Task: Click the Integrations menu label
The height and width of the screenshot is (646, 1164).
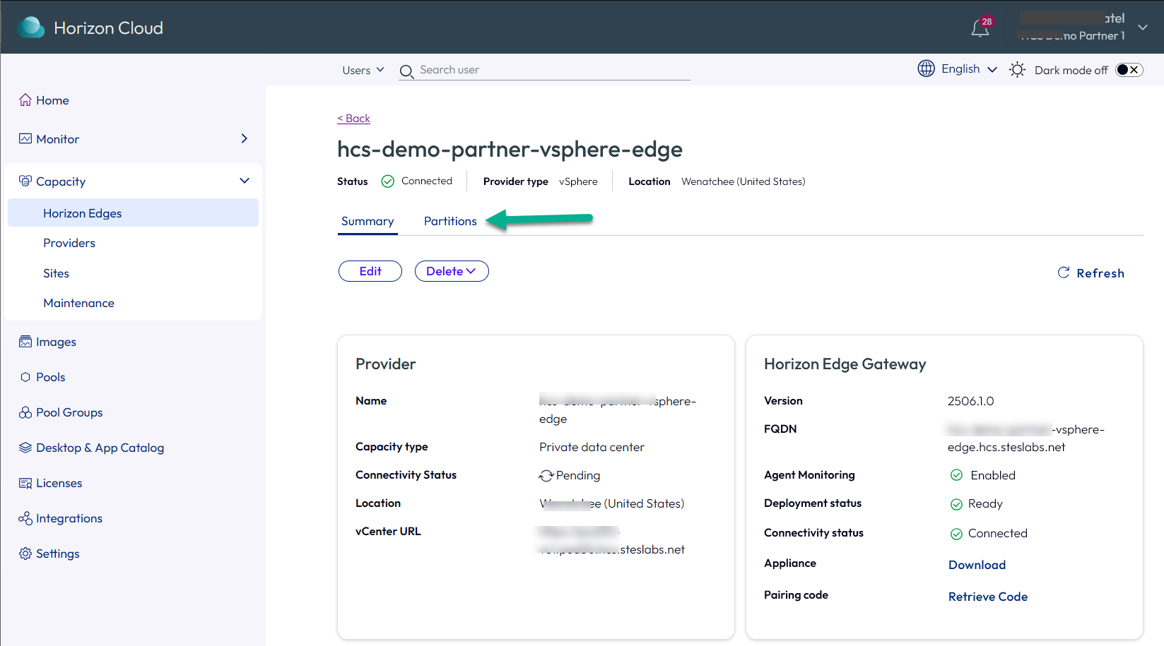Action: 69,518
